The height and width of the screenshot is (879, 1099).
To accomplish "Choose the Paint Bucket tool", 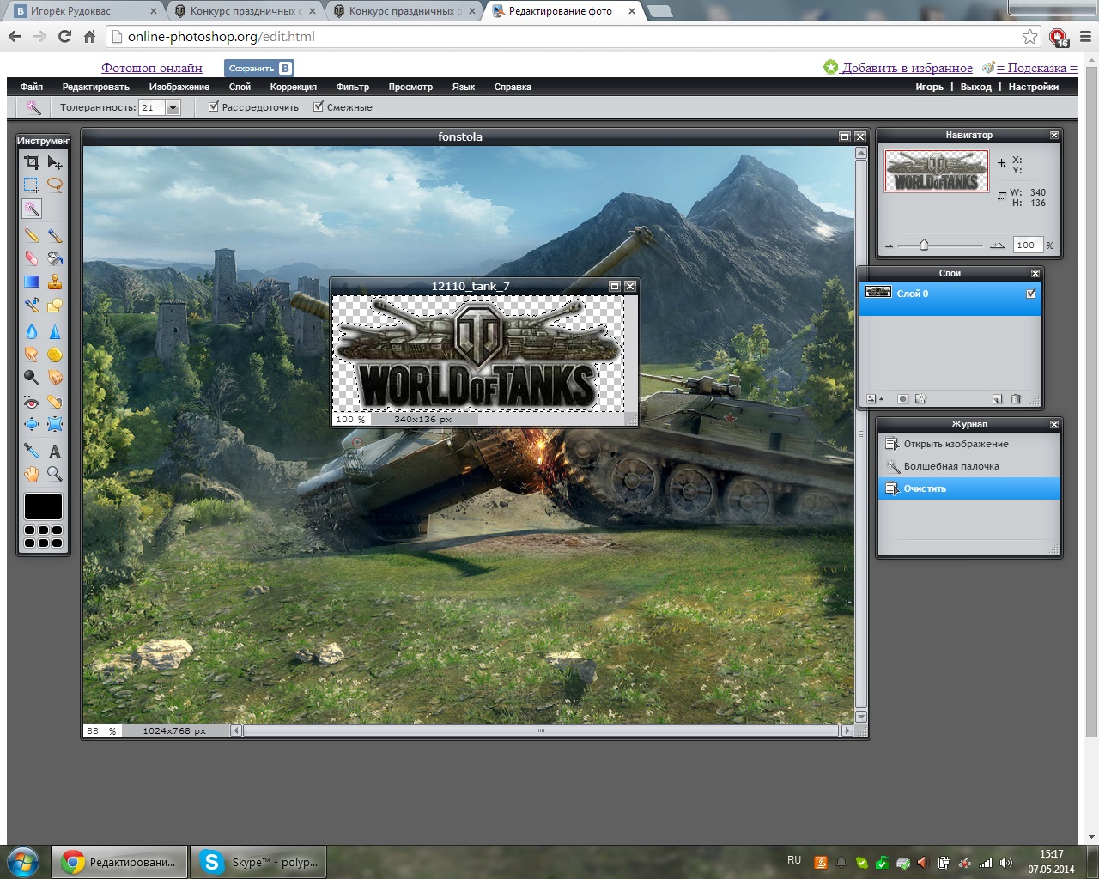I will point(55,258).
